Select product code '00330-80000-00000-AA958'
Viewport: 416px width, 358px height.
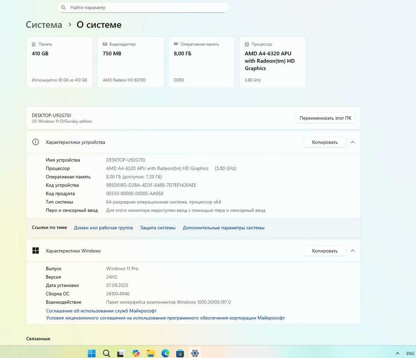pos(134,194)
